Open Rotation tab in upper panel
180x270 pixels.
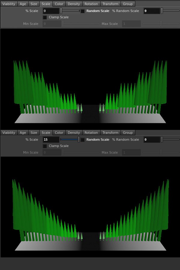click(x=91, y=4)
